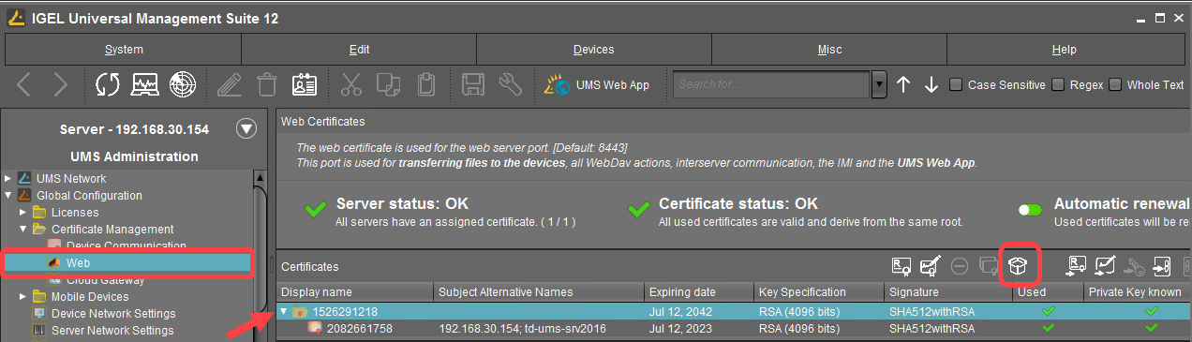
Task: Check the Regex option
Action: [x=1058, y=84]
